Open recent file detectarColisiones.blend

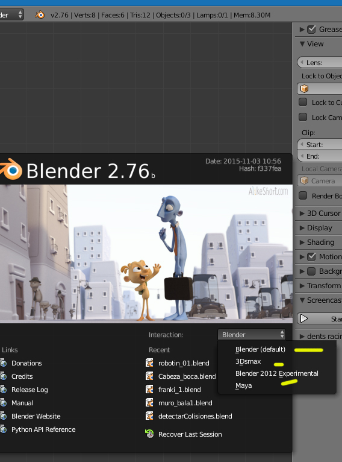tap(195, 416)
